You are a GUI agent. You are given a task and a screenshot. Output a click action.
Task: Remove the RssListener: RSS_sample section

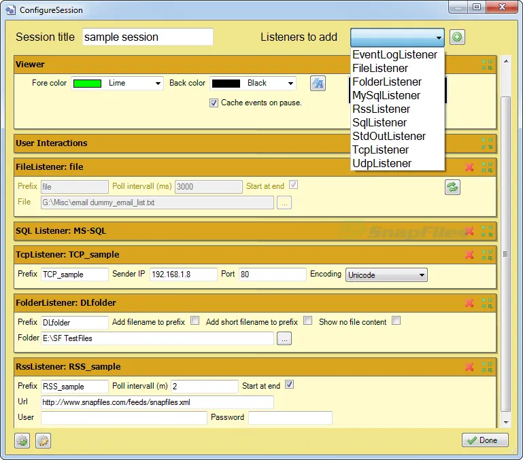tap(469, 367)
